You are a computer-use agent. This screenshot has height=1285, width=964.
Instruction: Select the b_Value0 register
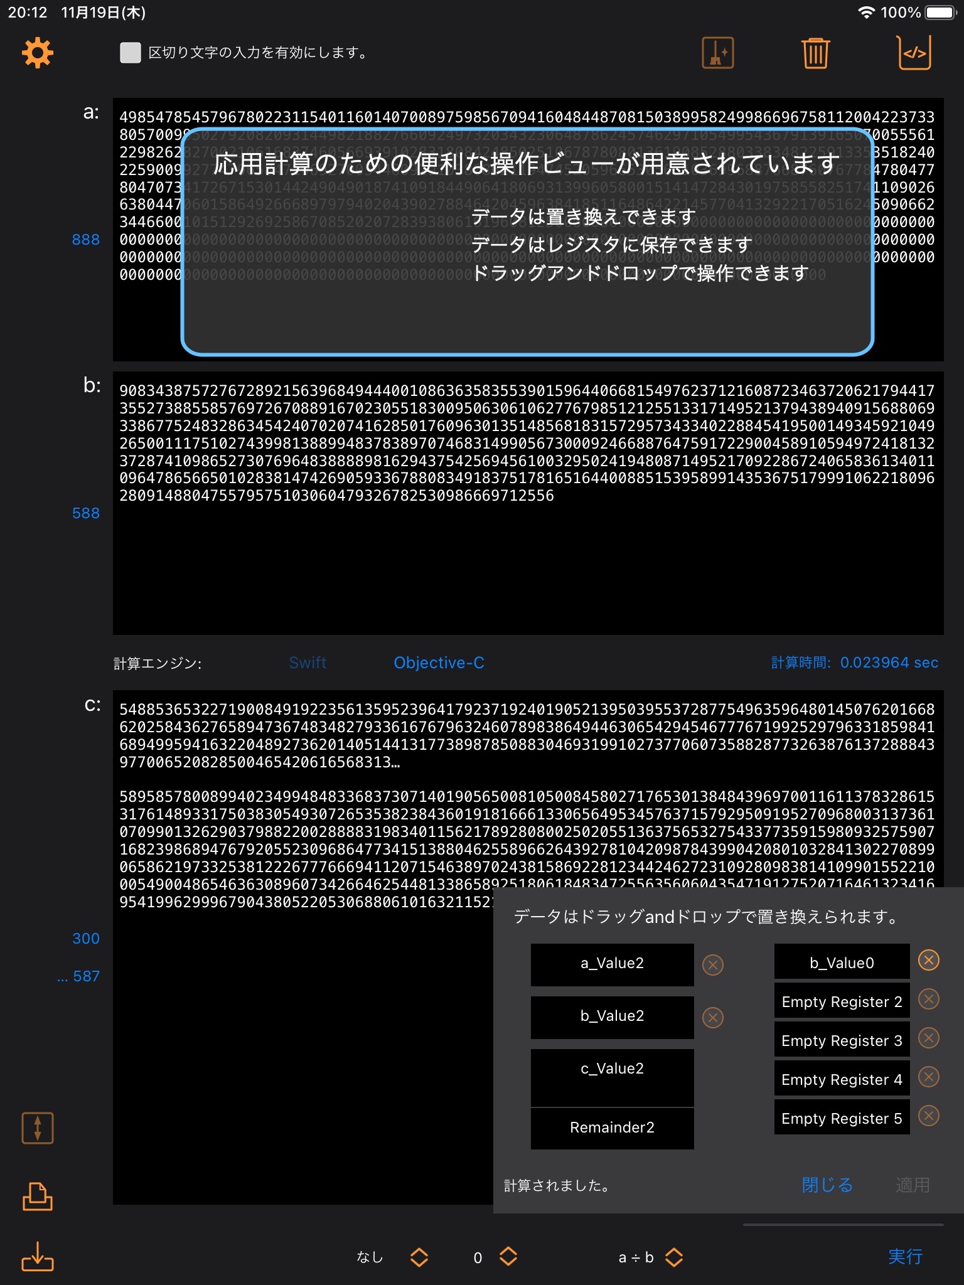842,961
